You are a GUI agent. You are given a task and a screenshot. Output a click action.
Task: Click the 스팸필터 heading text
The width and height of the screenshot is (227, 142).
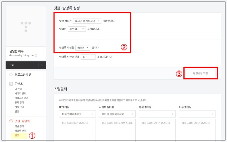(60, 89)
